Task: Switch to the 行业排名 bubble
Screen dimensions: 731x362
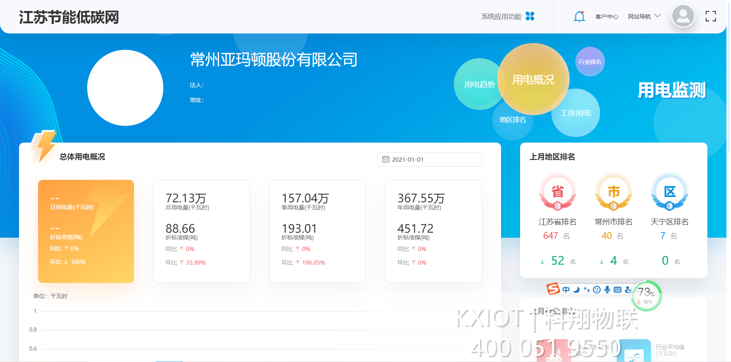Action: pos(590,62)
